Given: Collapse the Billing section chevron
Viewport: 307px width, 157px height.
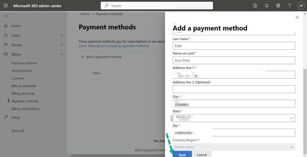Looking at the screenshot, I should coord(61,54).
